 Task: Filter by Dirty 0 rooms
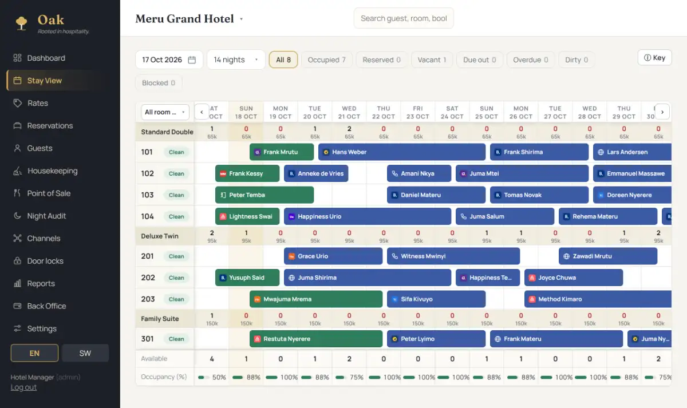pos(577,60)
